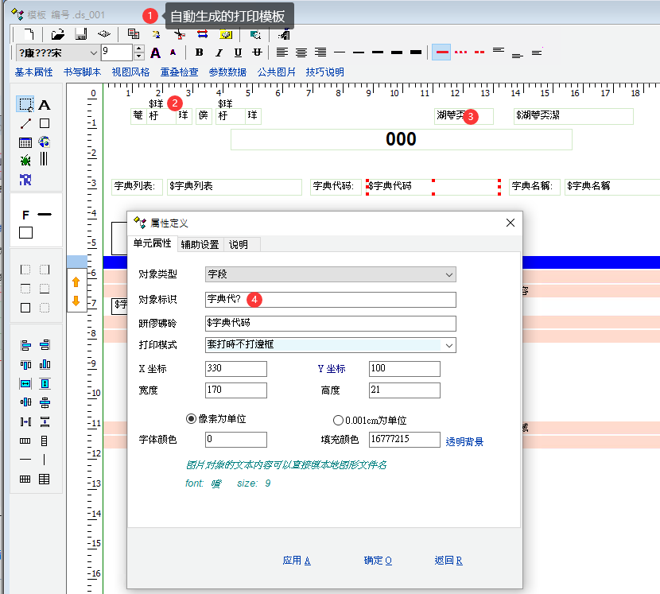The image size is (660, 594).
Task: Toggle underline formatting
Action: (x=238, y=52)
